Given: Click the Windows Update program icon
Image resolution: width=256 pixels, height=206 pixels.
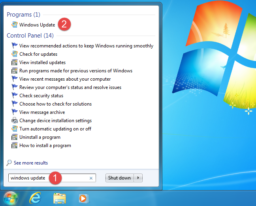Looking at the screenshot, I should 15,25.
